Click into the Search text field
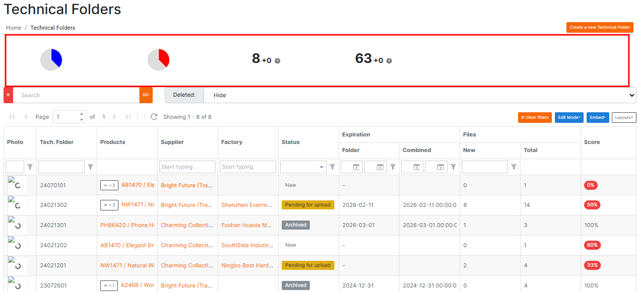This screenshot has height=292, width=637. click(x=76, y=95)
